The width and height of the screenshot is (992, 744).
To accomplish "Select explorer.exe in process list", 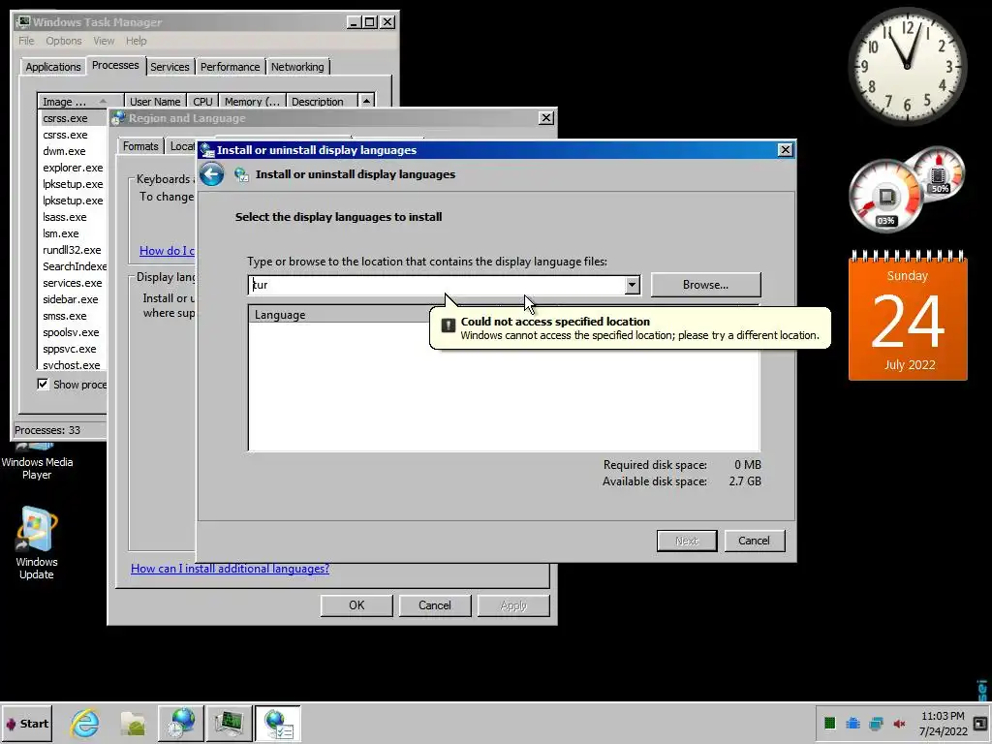I will pyautogui.click(x=73, y=168).
